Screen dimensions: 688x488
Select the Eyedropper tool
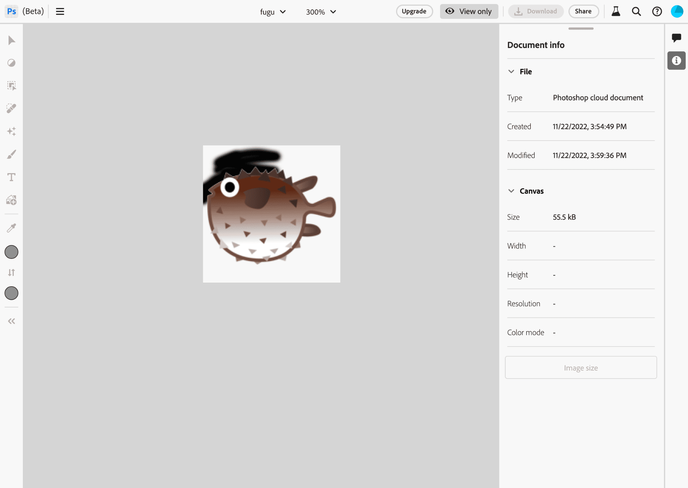tap(12, 228)
